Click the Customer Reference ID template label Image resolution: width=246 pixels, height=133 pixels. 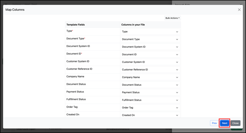(x=79, y=69)
